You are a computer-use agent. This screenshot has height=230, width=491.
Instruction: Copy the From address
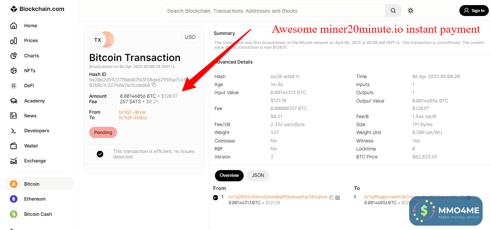[x=331, y=197]
